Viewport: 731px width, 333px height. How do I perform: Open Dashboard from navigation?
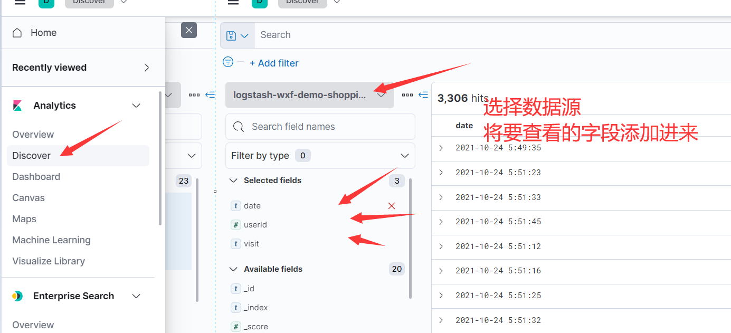pyautogui.click(x=36, y=177)
